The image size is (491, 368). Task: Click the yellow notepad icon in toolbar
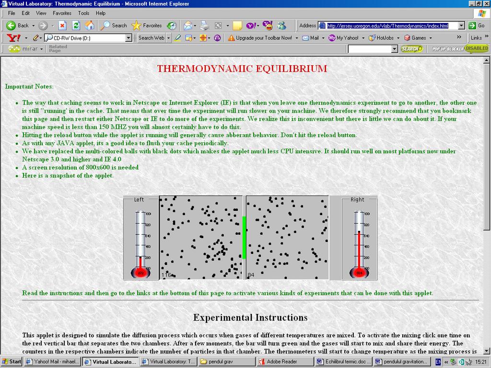tap(237, 26)
